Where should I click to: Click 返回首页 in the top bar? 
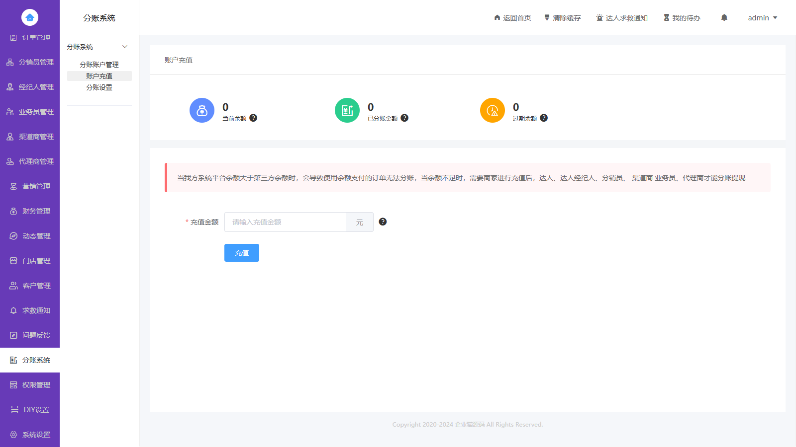pyautogui.click(x=512, y=18)
